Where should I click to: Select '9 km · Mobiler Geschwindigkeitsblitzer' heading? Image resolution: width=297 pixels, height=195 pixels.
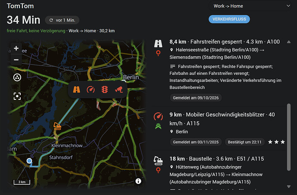[222, 119]
